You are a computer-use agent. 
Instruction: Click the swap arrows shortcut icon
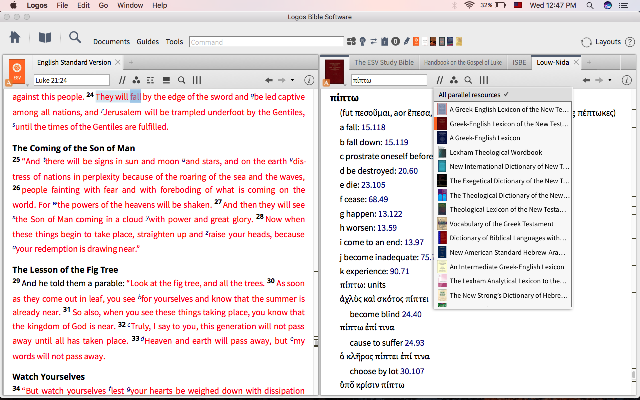pyautogui.click(x=374, y=42)
